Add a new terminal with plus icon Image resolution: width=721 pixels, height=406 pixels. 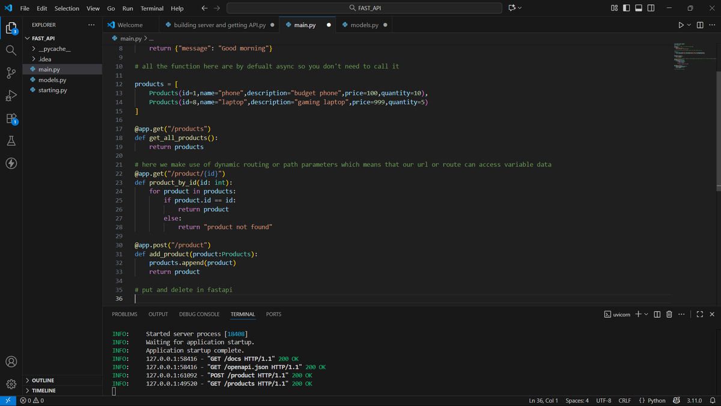coord(638,314)
